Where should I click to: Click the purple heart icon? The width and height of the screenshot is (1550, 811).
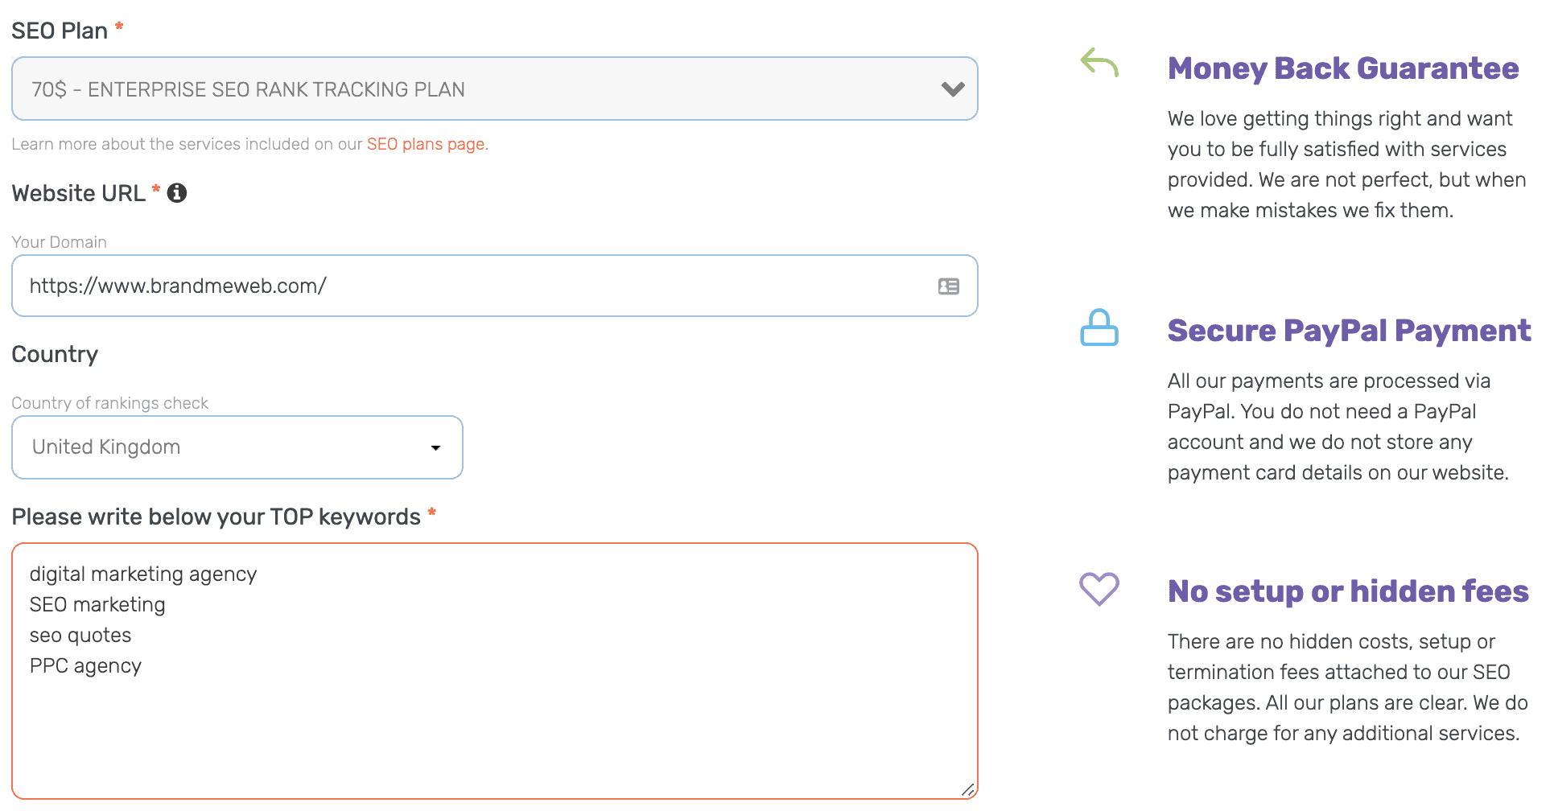pos(1099,588)
